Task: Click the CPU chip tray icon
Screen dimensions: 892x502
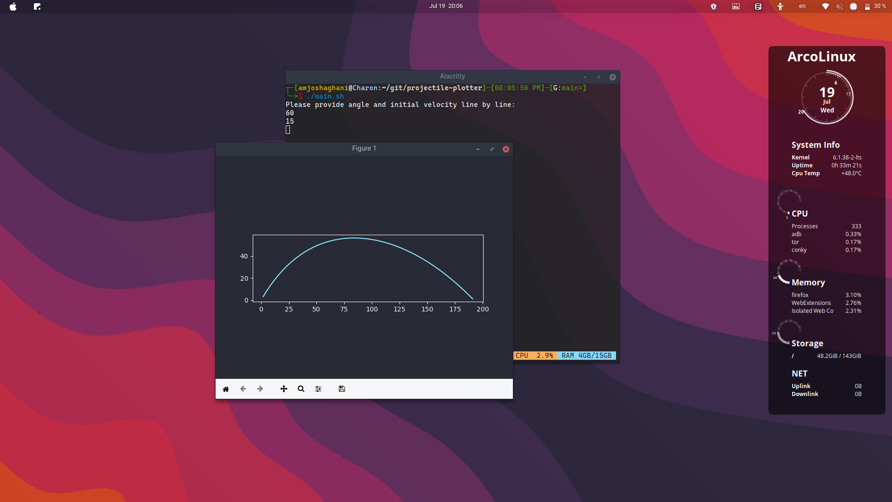Action: coord(853,7)
